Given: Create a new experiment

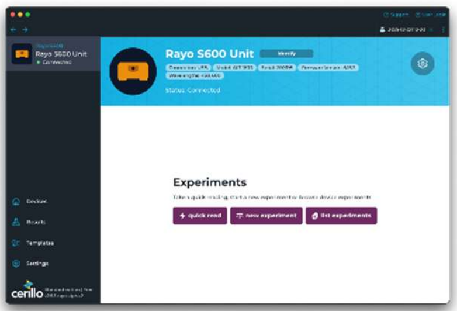Looking at the screenshot, I should pos(266,216).
